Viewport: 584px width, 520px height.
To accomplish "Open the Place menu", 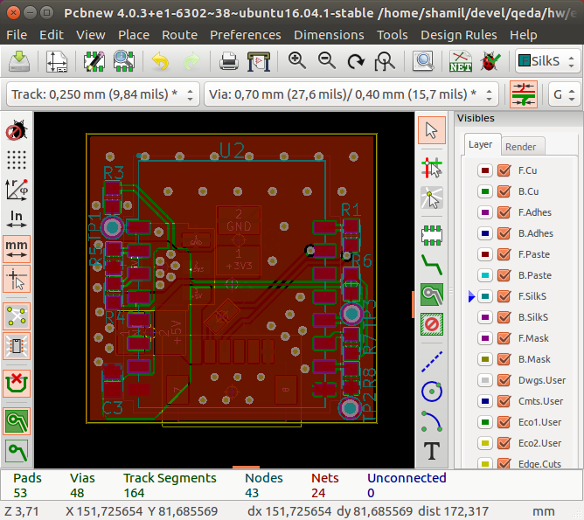I will click(x=134, y=35).
